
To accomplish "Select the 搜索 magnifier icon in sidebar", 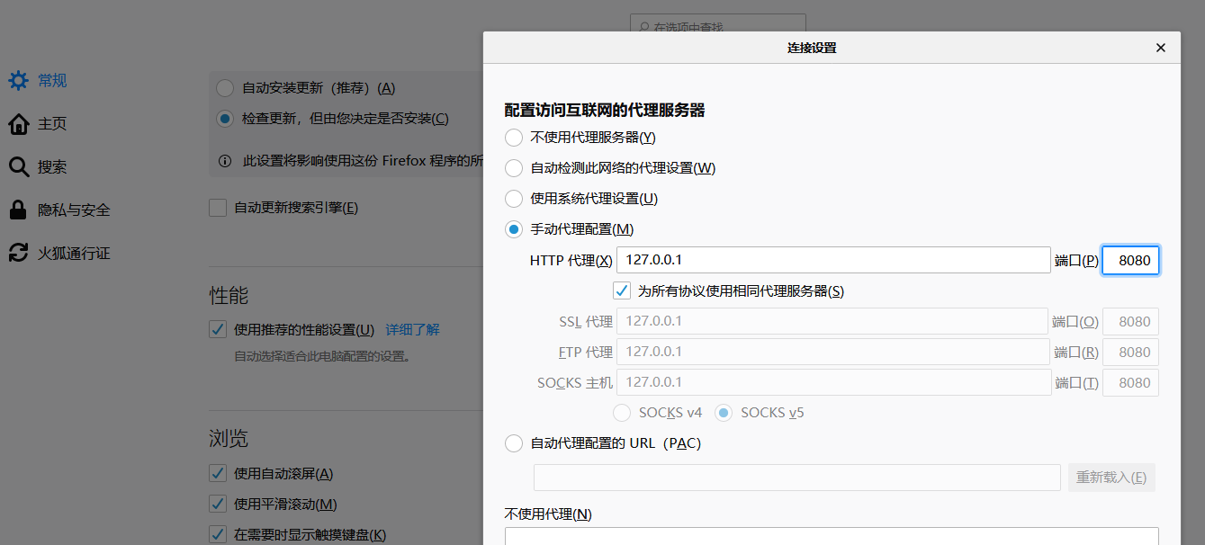I will click(x=18, y=167).
